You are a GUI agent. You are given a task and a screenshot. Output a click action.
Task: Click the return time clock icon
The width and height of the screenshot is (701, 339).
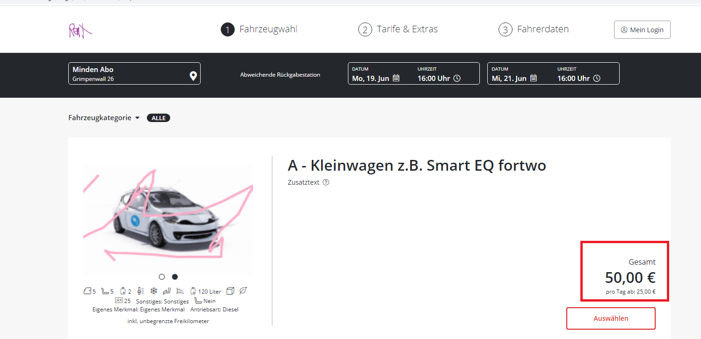597,79
